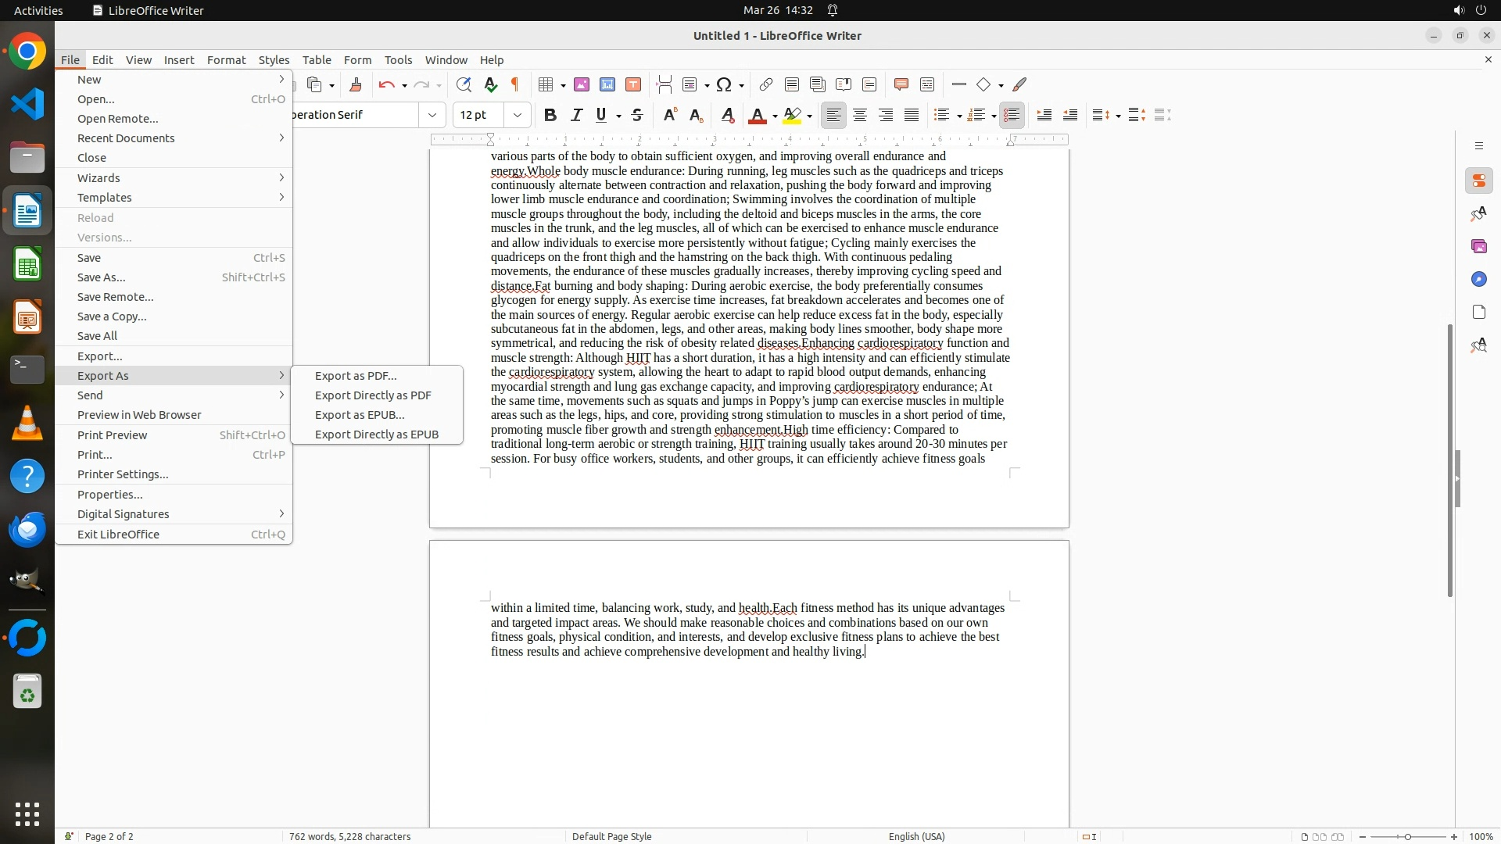Toggle formatting marks pilcrow button
Image resolution: width=1501 pixels, height=844 pixels.
(515, 84)
